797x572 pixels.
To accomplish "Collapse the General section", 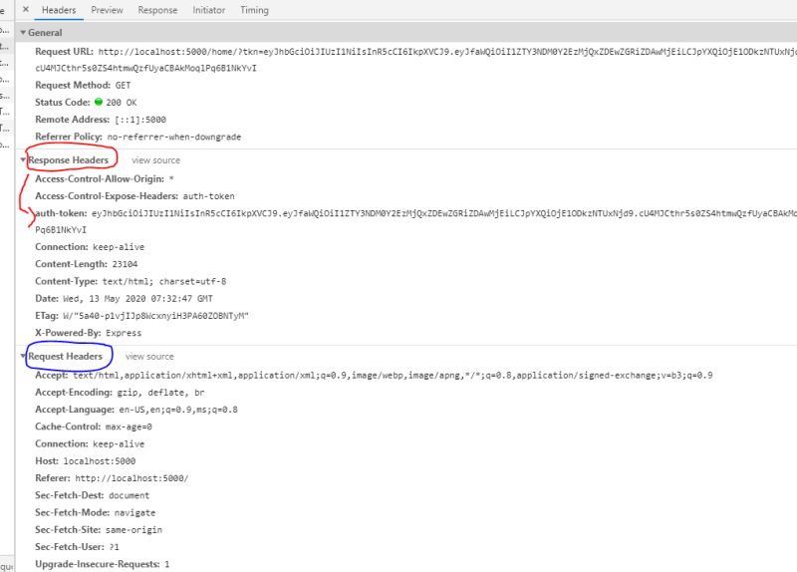I will pyautogui.click(x=23, y=33).
